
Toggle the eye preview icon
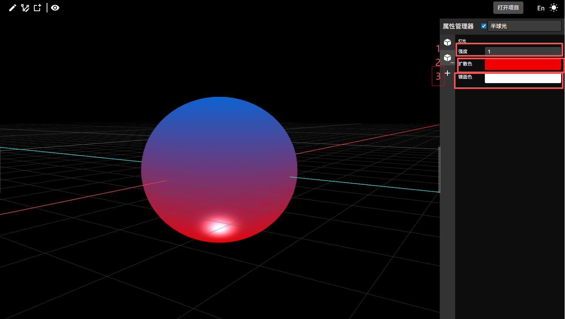pyautogui.click(x=55, y=8)
